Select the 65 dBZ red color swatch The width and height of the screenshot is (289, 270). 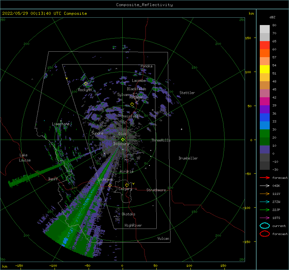pyautogui.click(x=265, y=45)
